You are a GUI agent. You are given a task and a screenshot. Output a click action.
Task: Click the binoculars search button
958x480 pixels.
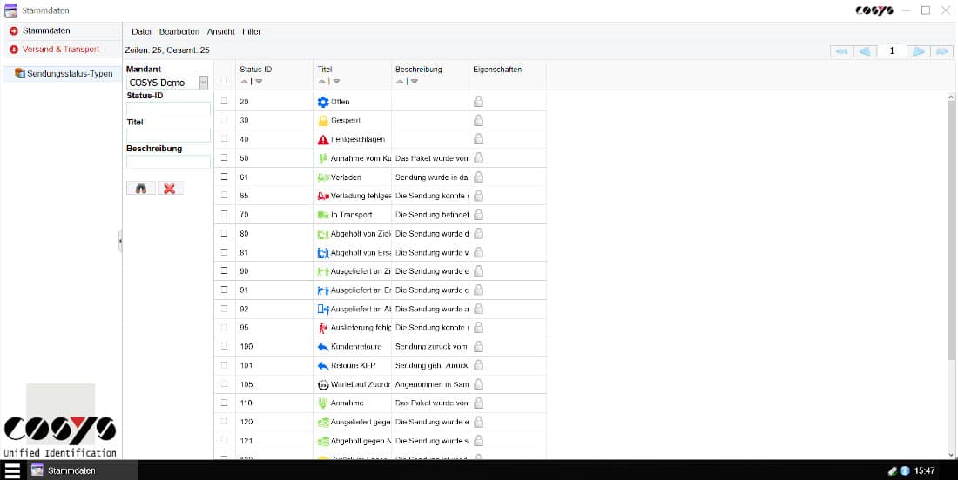coord(141,189)
